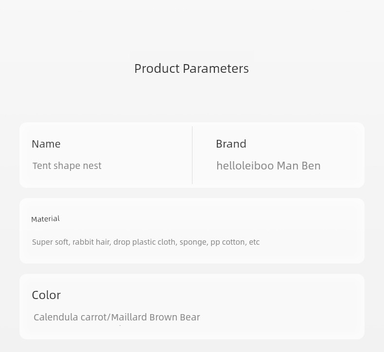The height and width of the screenshot is (352, 384).
Task: Click the divider between Name and Brand
Action: (x=192, y=155)
